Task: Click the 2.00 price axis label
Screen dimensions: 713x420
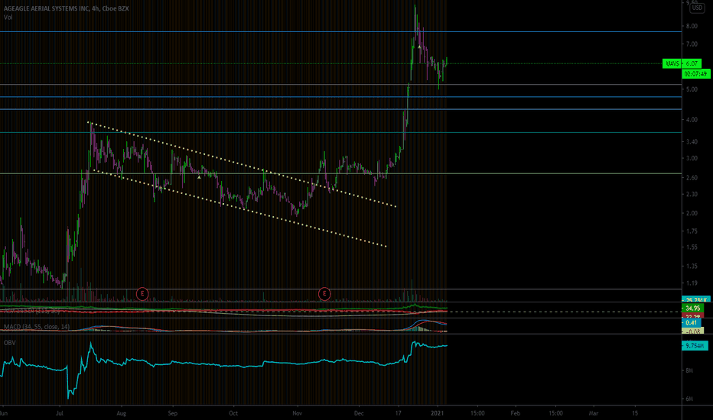Action: pyautogui.click(x=692, y=213)
